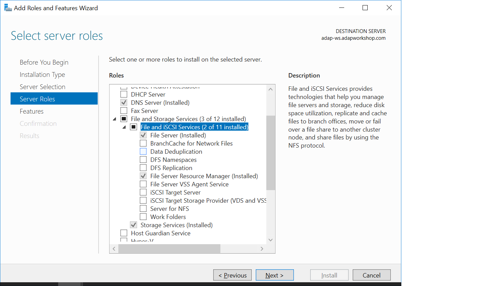
Task: Click the destination server name adap-ws.adapworkshop.com
Action: click(353, 38)
